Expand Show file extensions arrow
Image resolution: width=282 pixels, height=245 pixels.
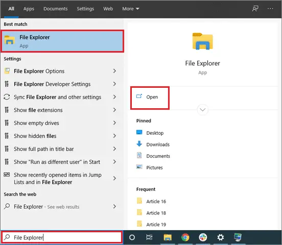[114, 110]
